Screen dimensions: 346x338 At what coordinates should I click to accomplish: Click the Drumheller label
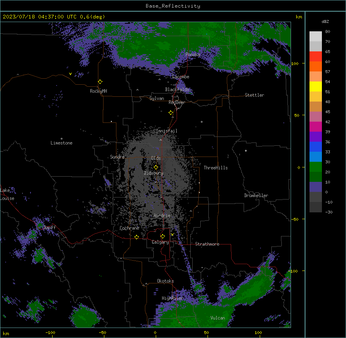tap(256, 195)
